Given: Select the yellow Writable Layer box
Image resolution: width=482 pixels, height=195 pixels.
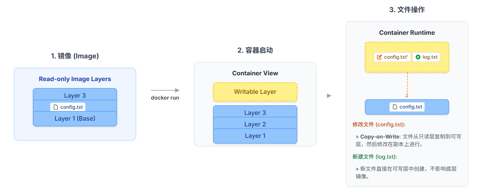Looking at the screenshot, I should pyautogui.click(x=255, y=92).
